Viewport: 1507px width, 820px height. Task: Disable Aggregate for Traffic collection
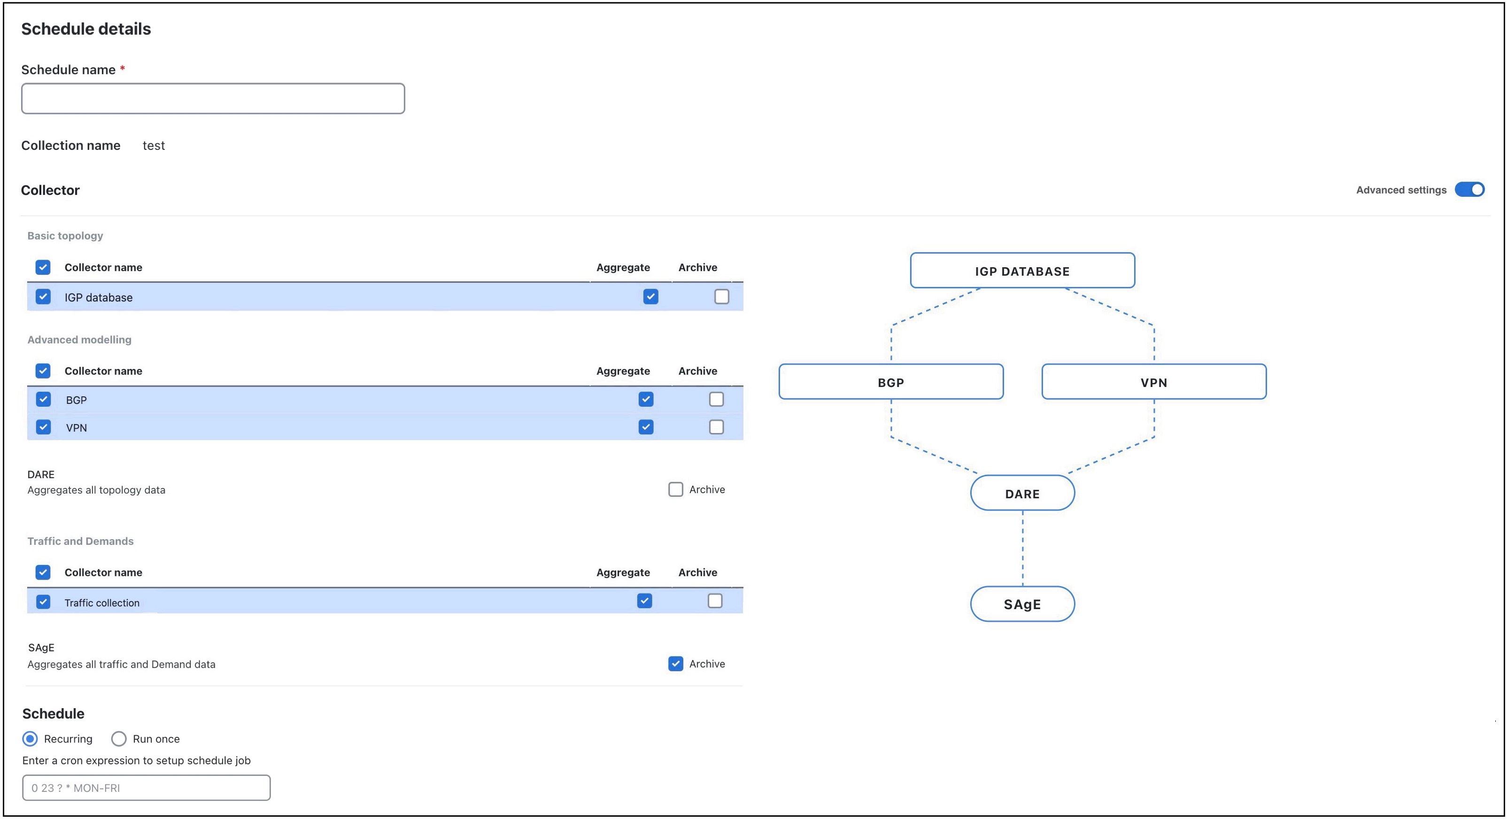click(645, 601)
